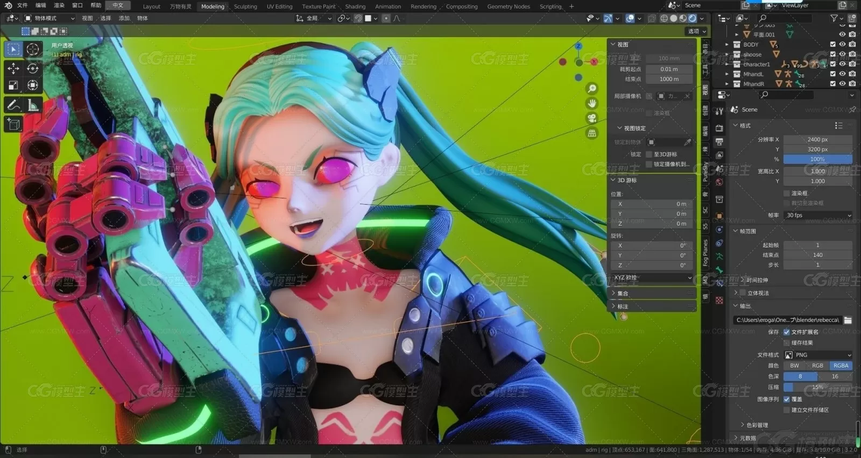Check the 至3D游标 lock checkbox
861x458 pixels.
pos(649,154)
